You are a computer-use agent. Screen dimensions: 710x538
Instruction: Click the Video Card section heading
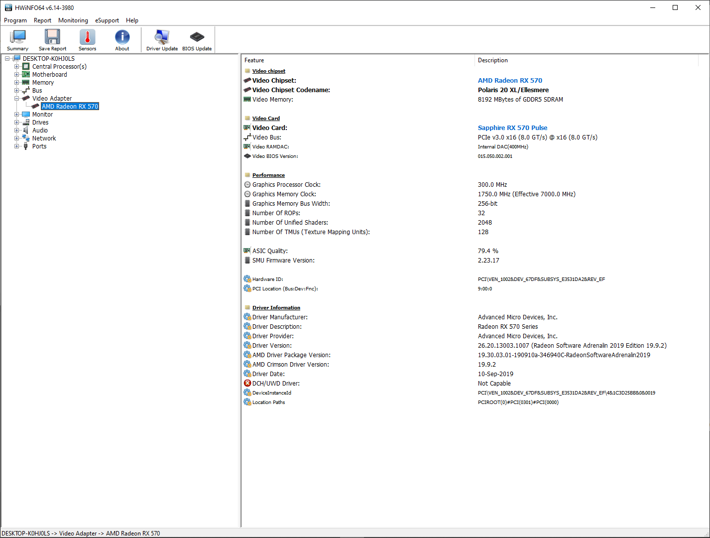click(x=266, y=118)
